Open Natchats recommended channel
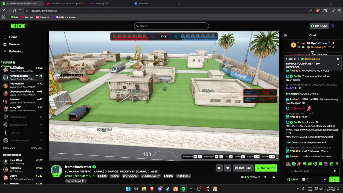Viewport: 343px width, 193px height. point(23,169)
